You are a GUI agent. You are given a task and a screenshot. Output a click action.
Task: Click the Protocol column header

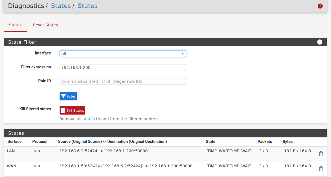coord(40,142)
